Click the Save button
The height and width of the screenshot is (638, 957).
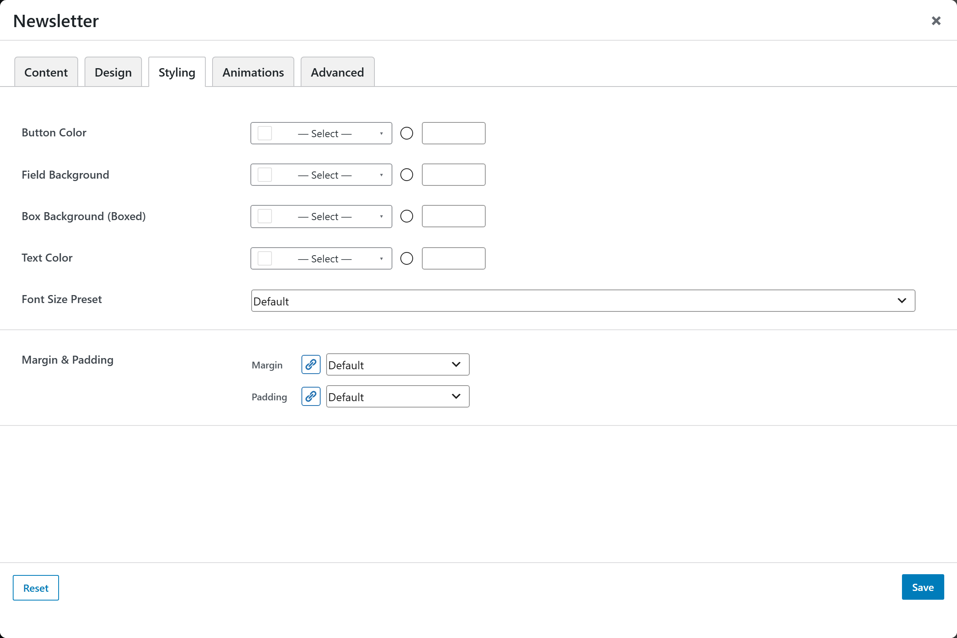923,587
